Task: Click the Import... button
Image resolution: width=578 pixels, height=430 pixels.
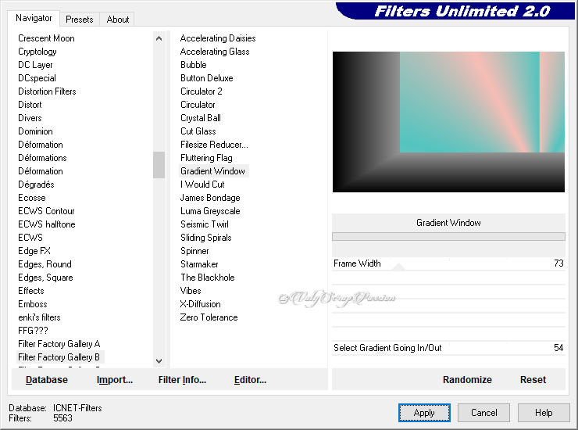Action: click(115, 380)
